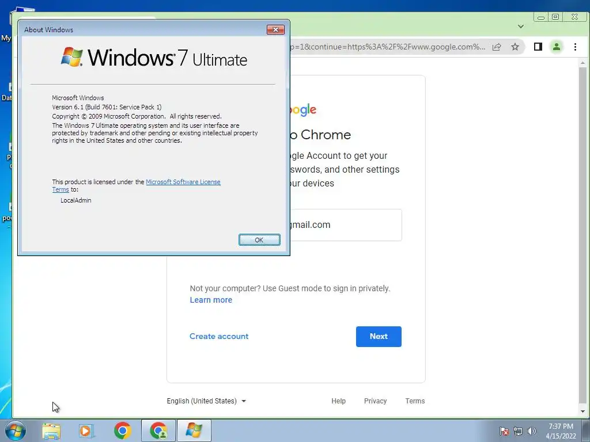Viewport: 590px width, 442px height.
Task: Click the tab search chevron in Chrome
Action: (521, 26)
